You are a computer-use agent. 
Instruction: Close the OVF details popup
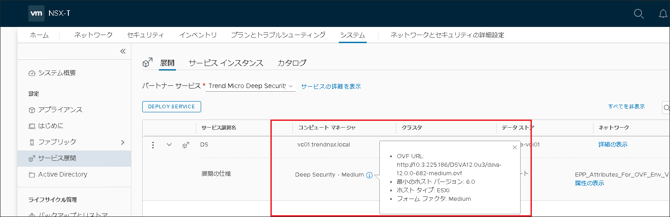tap(515, 147)
